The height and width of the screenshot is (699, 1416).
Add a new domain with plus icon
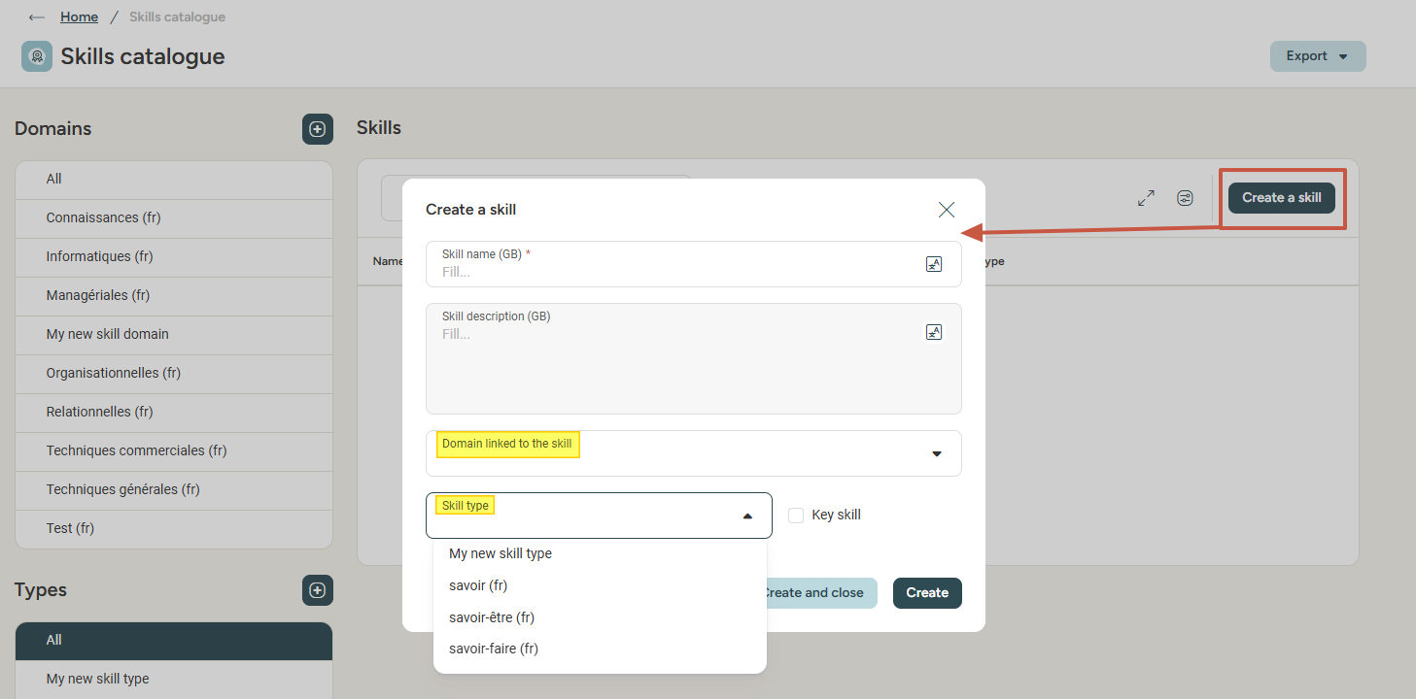pos(317,129)
